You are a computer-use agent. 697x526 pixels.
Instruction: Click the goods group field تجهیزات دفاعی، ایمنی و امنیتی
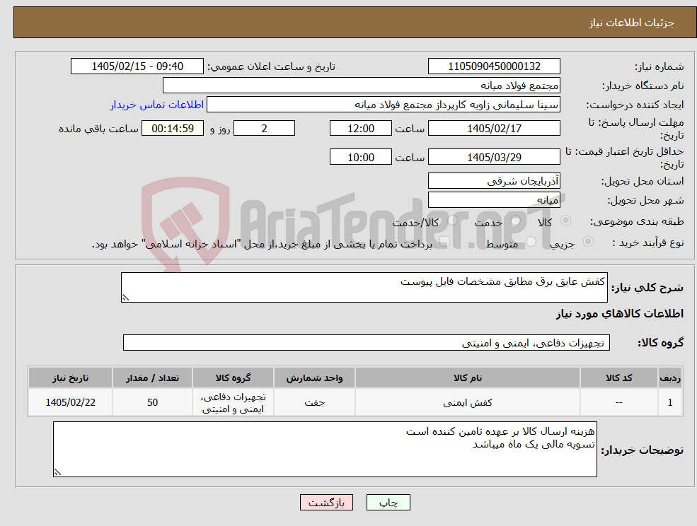367,342
